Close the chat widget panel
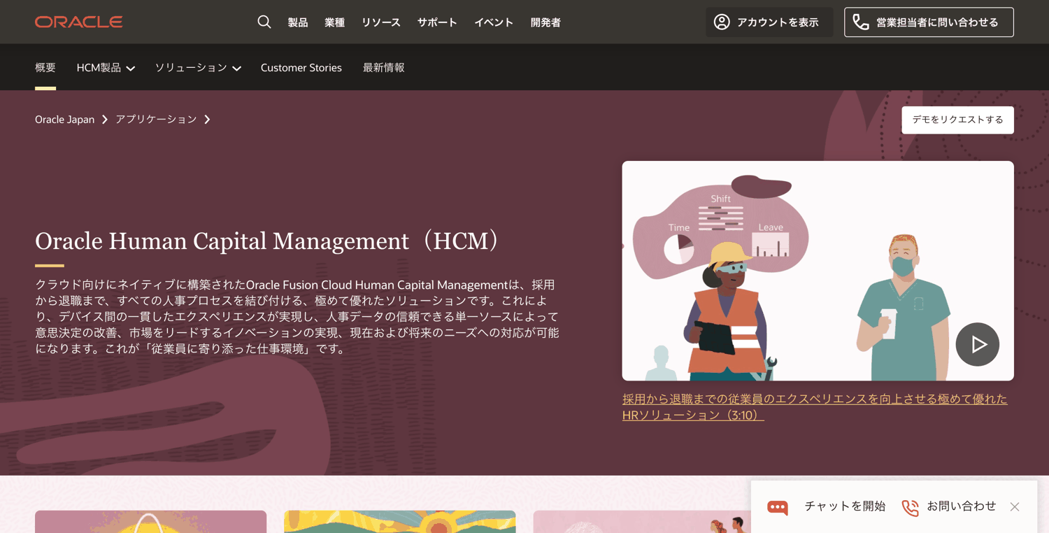This screenshot has height=533, width=1049. 1015,506
